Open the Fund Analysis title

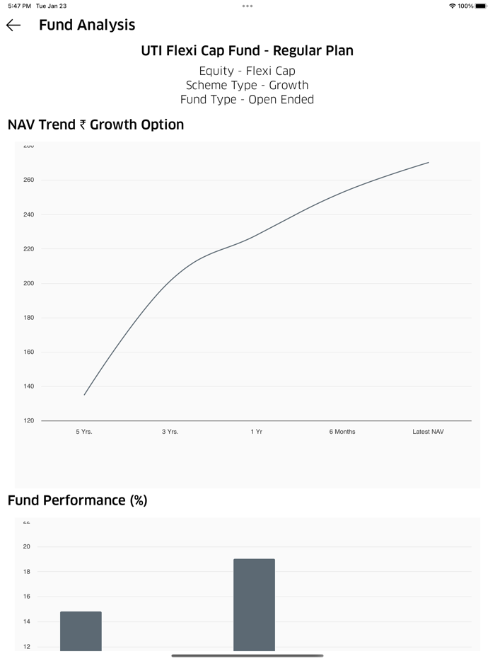88,25
